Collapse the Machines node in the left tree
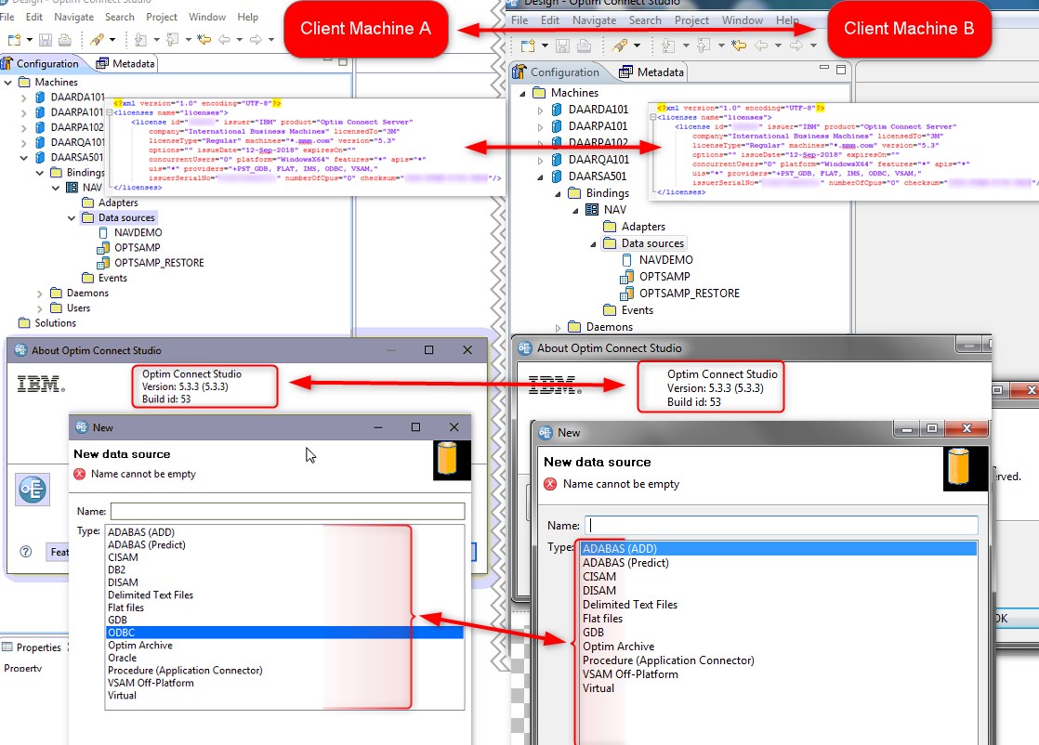This screenshot has width=1039, height=745. point(8,82)
